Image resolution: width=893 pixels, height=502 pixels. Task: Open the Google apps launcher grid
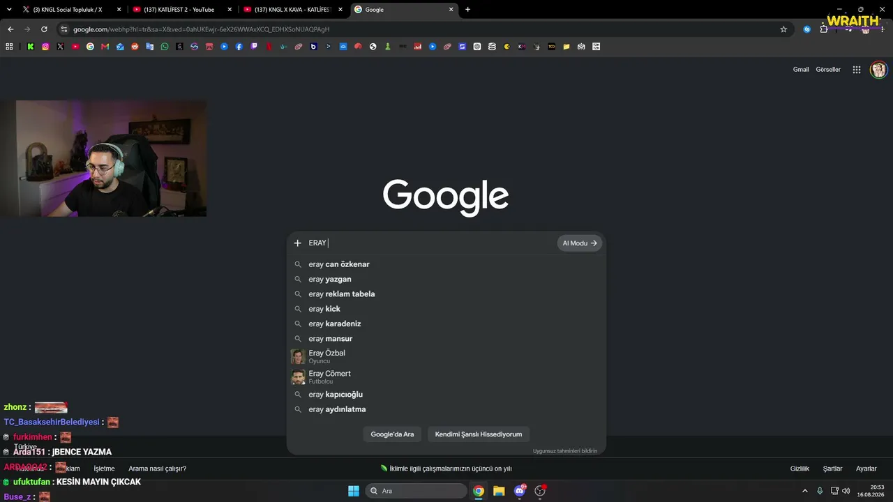coord(857,70)
